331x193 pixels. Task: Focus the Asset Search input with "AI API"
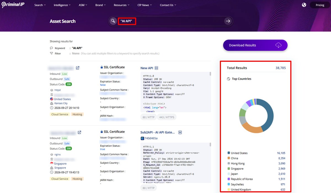click(x=170, y=21)
